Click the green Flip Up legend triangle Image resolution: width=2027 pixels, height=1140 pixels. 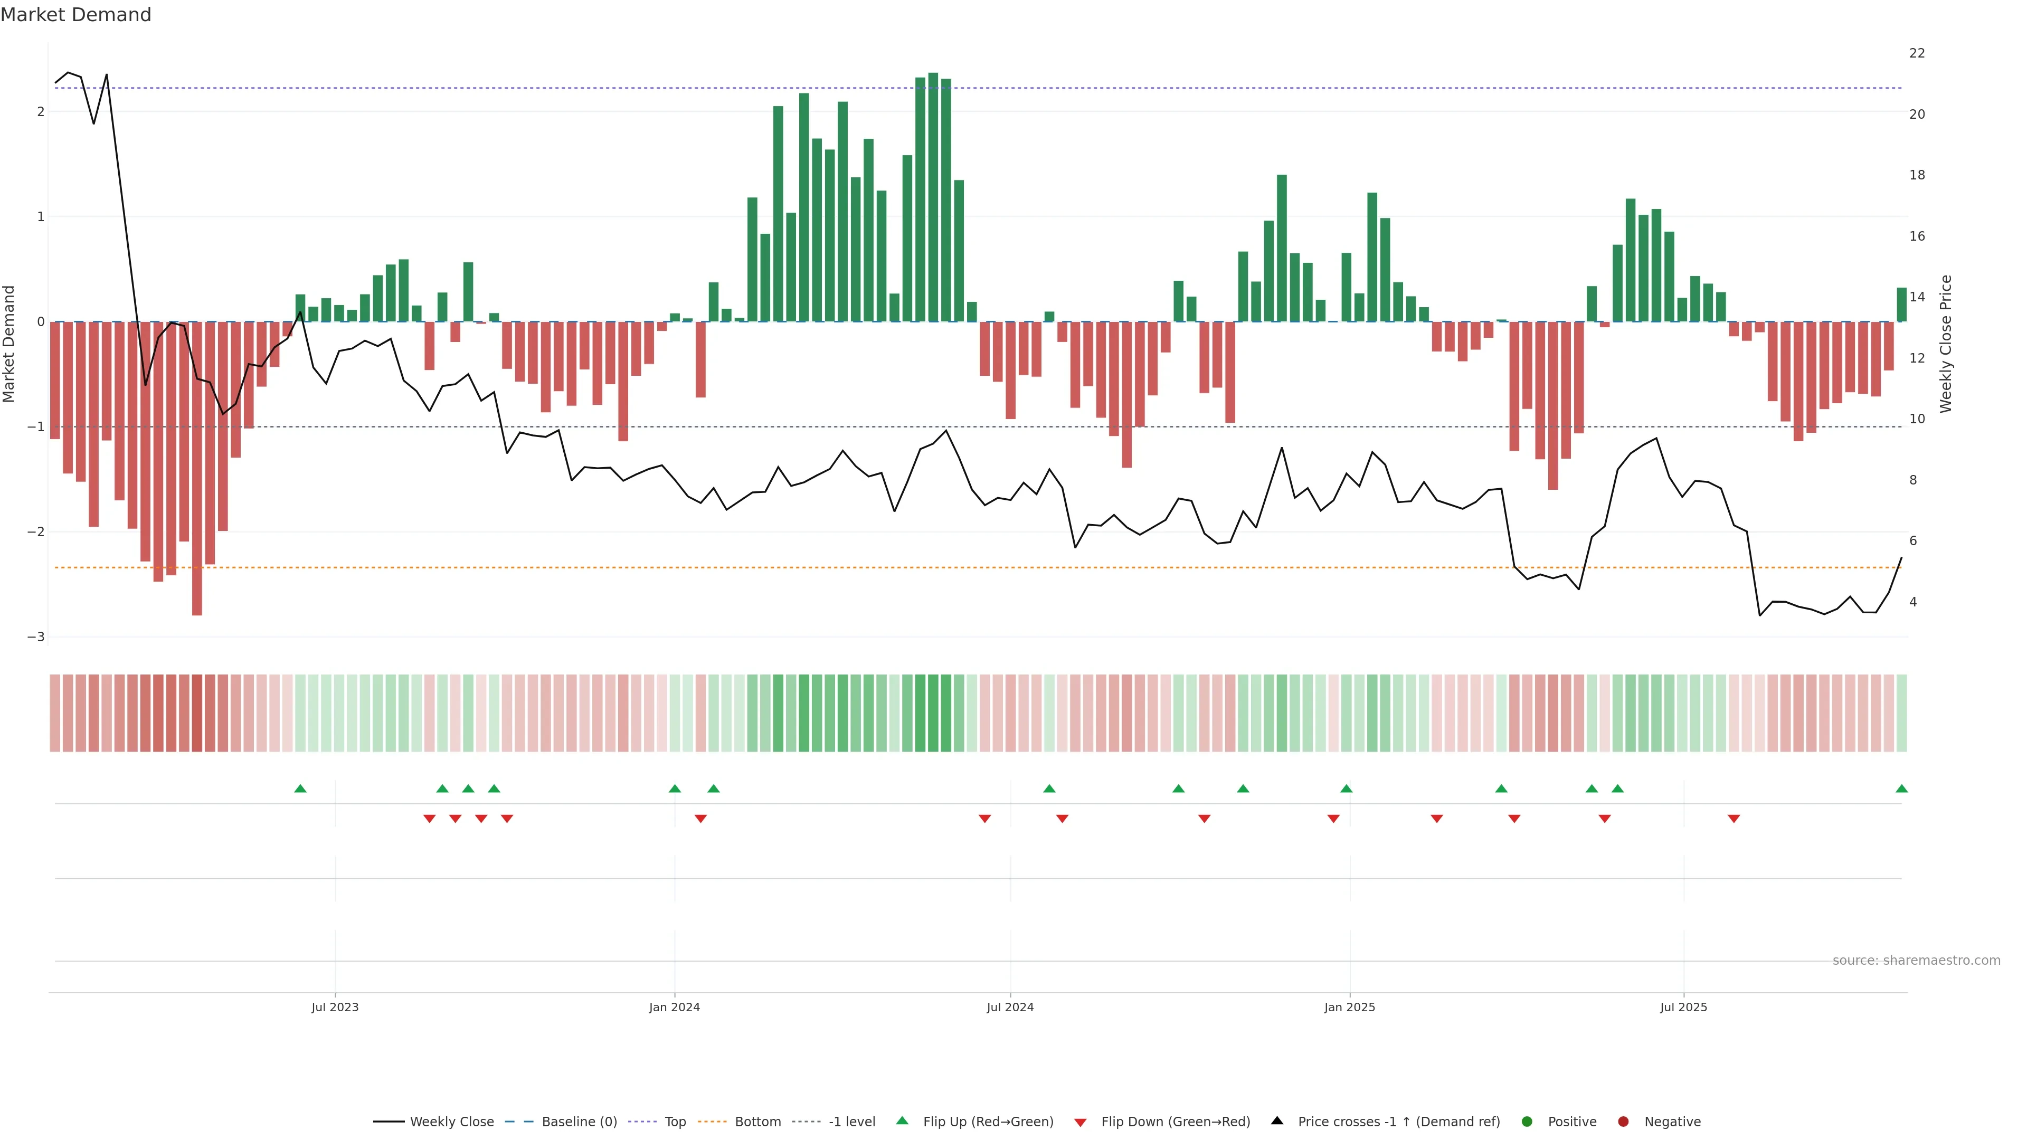click(x=902, y=1120)
